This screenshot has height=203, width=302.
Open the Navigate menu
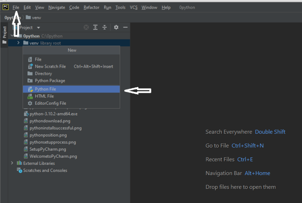(57, 7)
